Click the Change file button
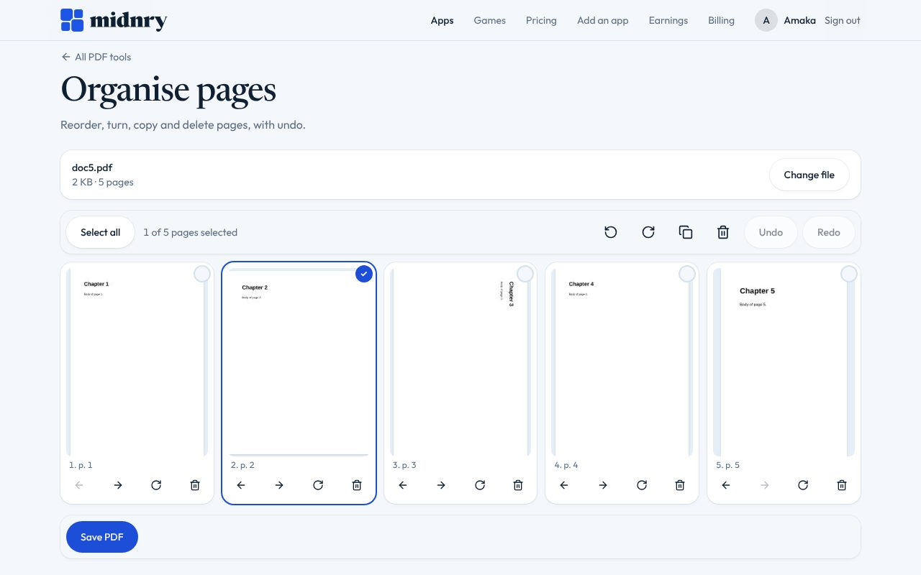 pyautogui.click(x=809, y=175)
